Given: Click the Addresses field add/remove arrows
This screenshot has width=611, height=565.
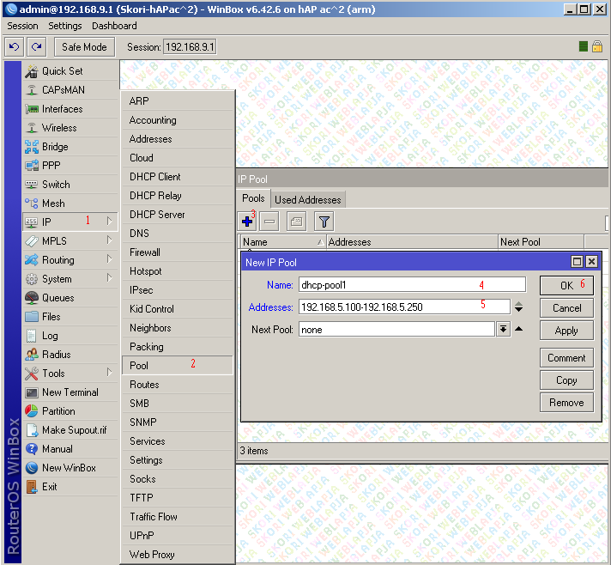Looking at the screenshot, I should tap(518, 307).
